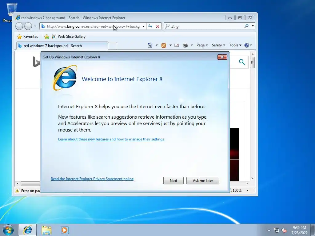Run search with the magnifier icon in toolbar

point(246,26)
